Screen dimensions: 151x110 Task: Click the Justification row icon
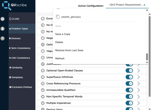[43, 64]
